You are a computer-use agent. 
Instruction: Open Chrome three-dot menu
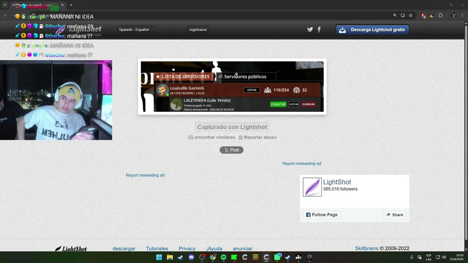(x=463, y=15)
